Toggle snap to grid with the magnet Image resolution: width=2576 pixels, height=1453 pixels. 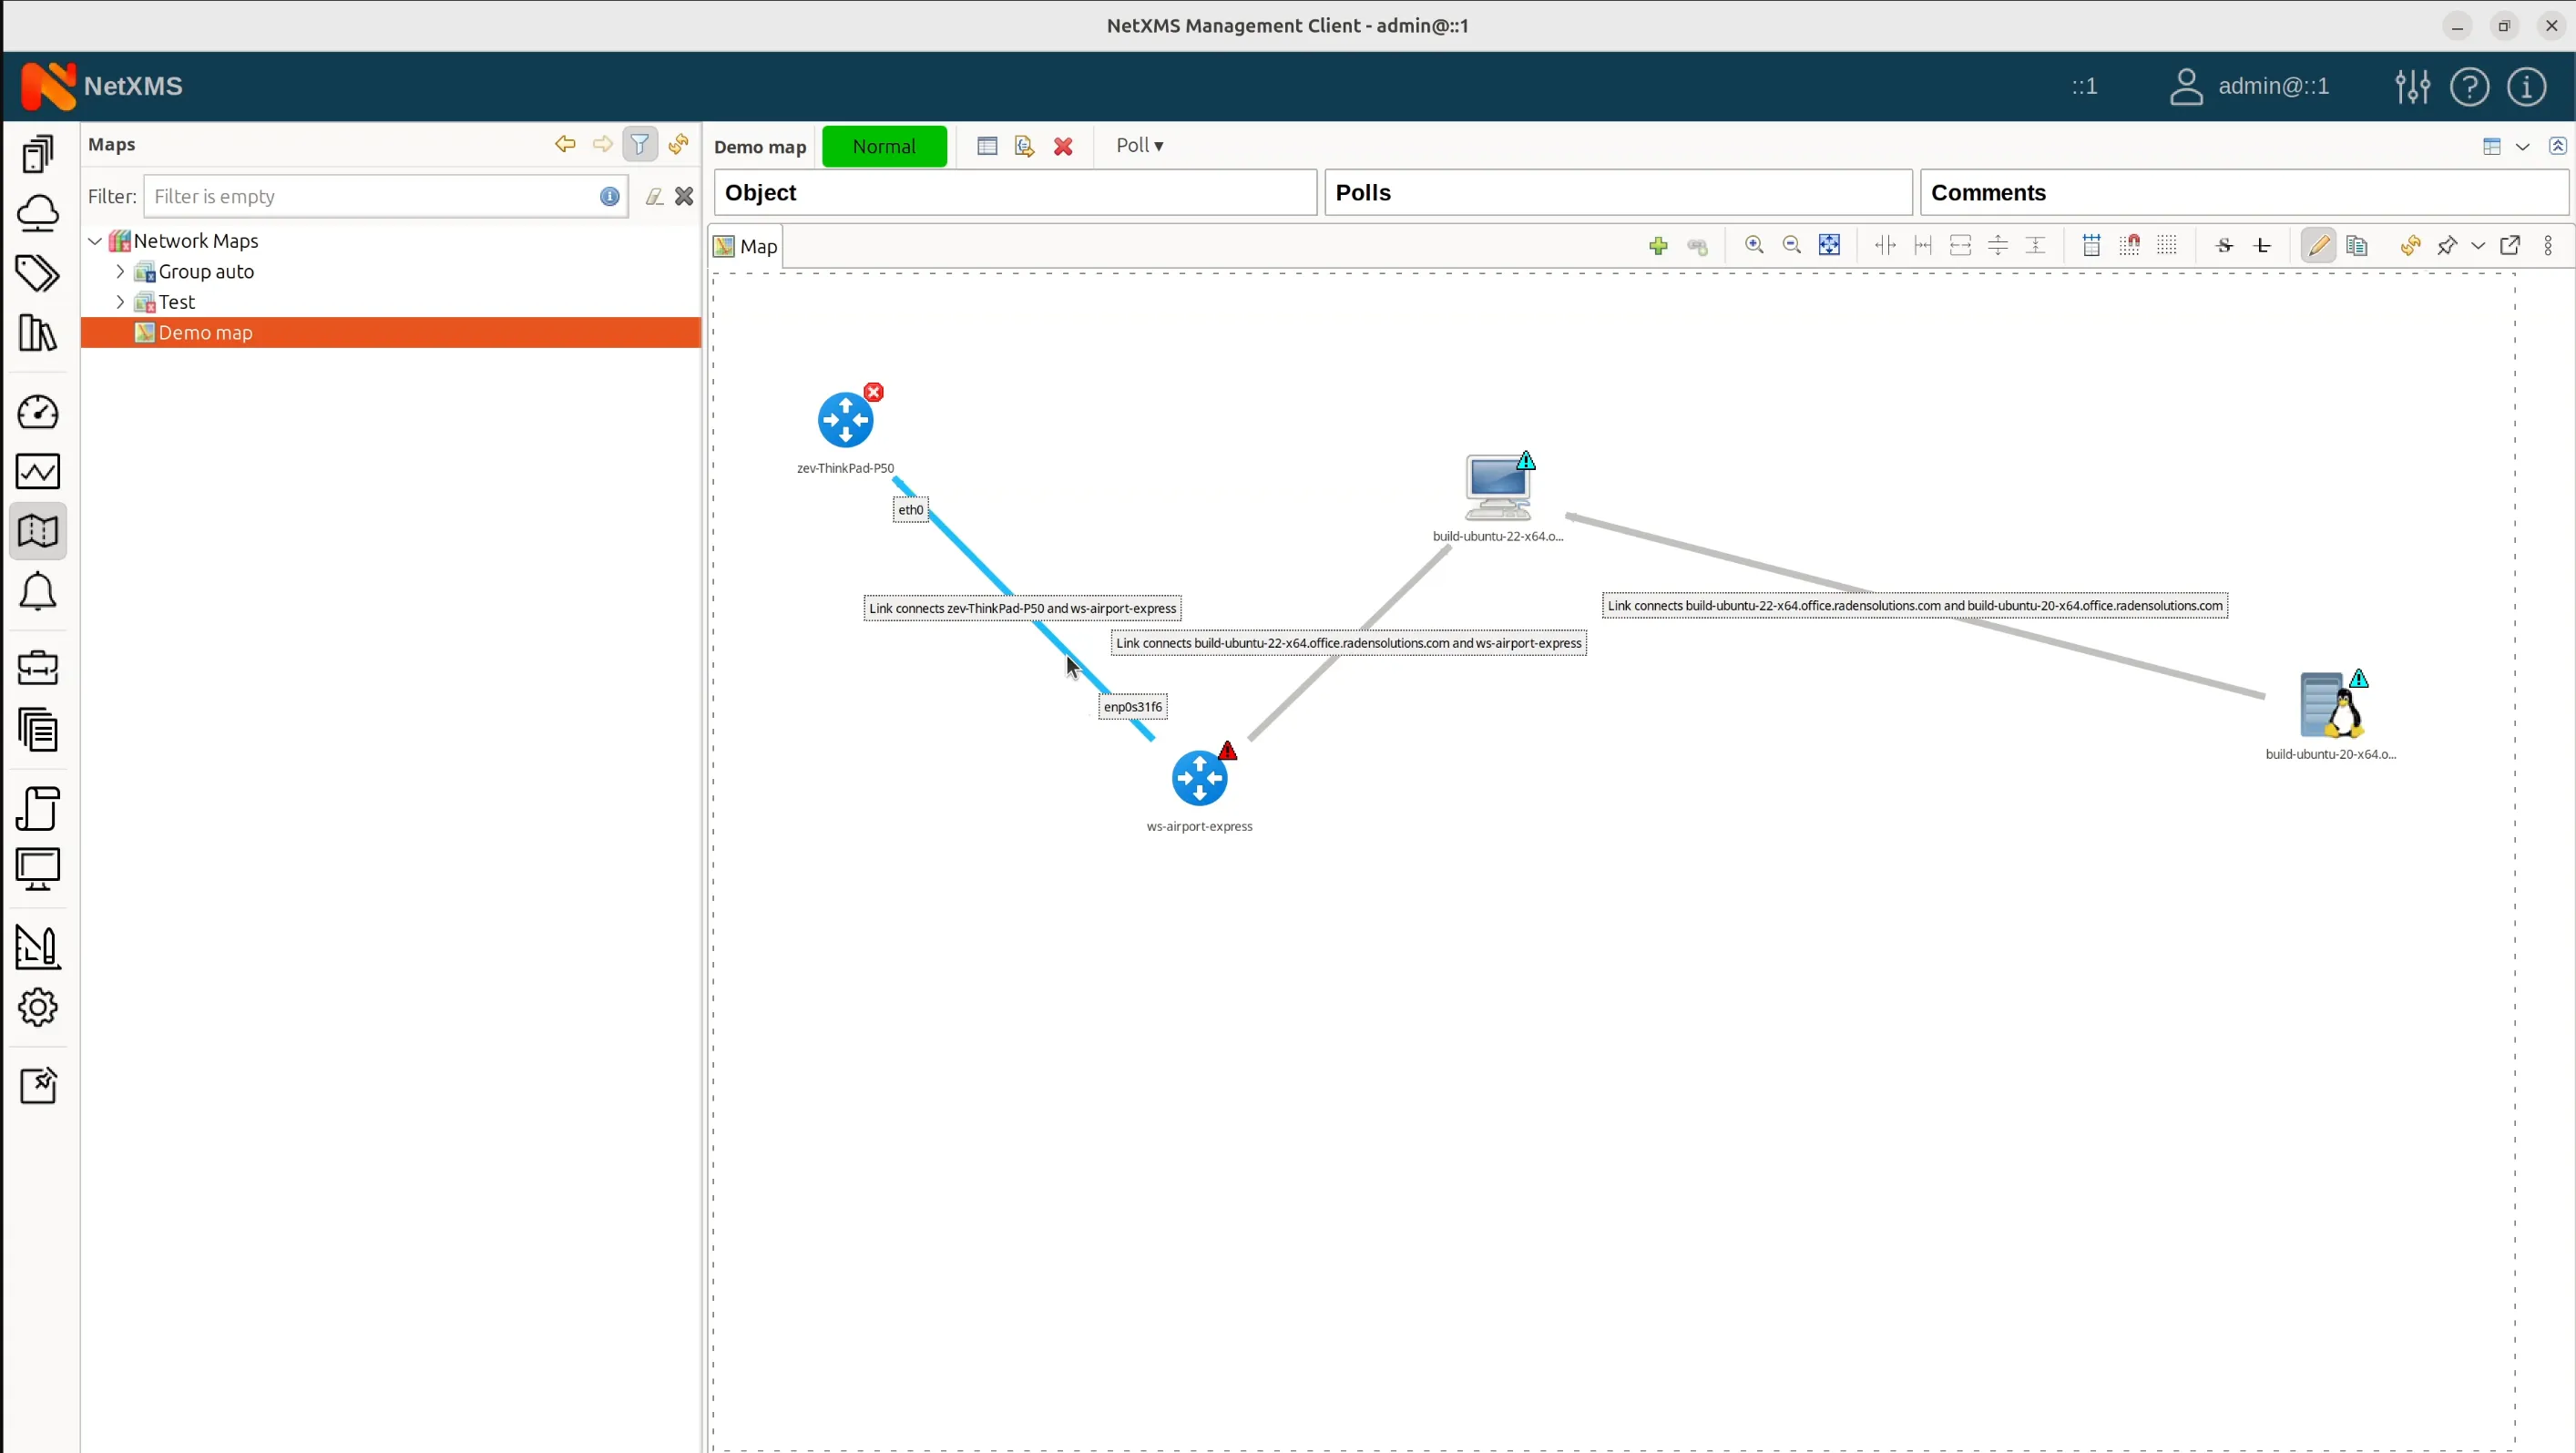click(2130, 245)
